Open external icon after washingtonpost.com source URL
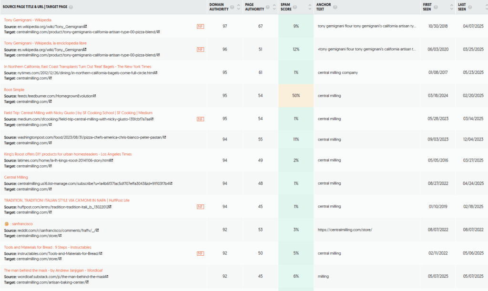 point(164,137)
